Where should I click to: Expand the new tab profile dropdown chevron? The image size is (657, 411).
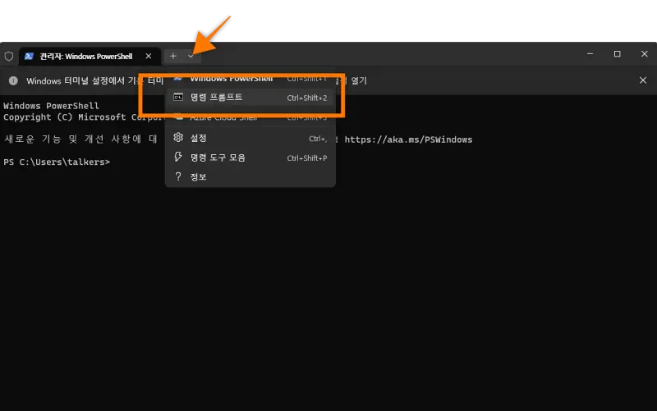[191, 56]
